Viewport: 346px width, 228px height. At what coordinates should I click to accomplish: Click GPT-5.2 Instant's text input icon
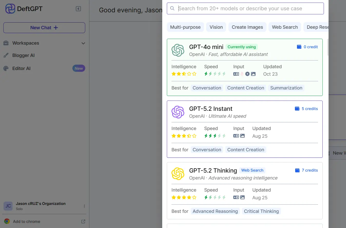tap(236, 136)
